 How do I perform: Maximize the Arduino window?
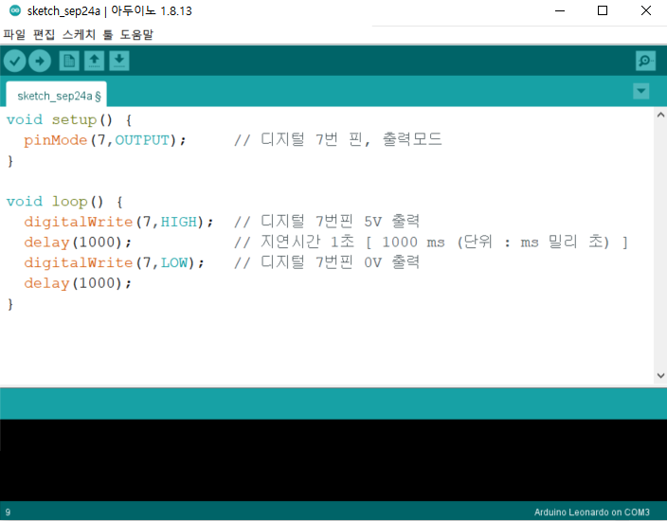(x=603, y=10)
